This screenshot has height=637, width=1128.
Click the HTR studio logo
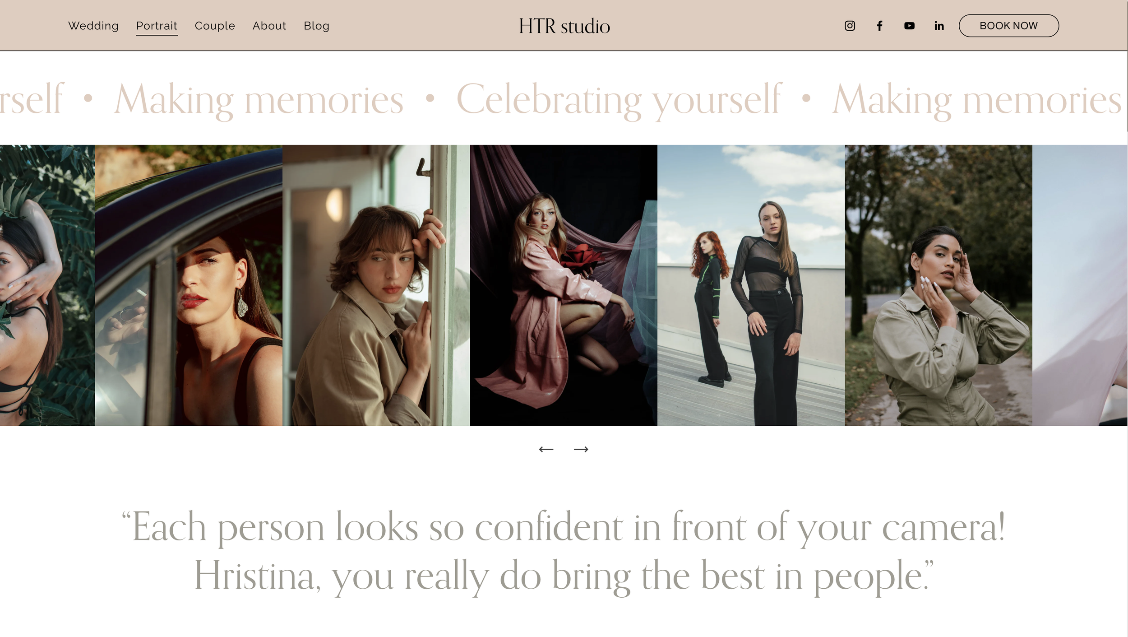click(x=564, y=26)
